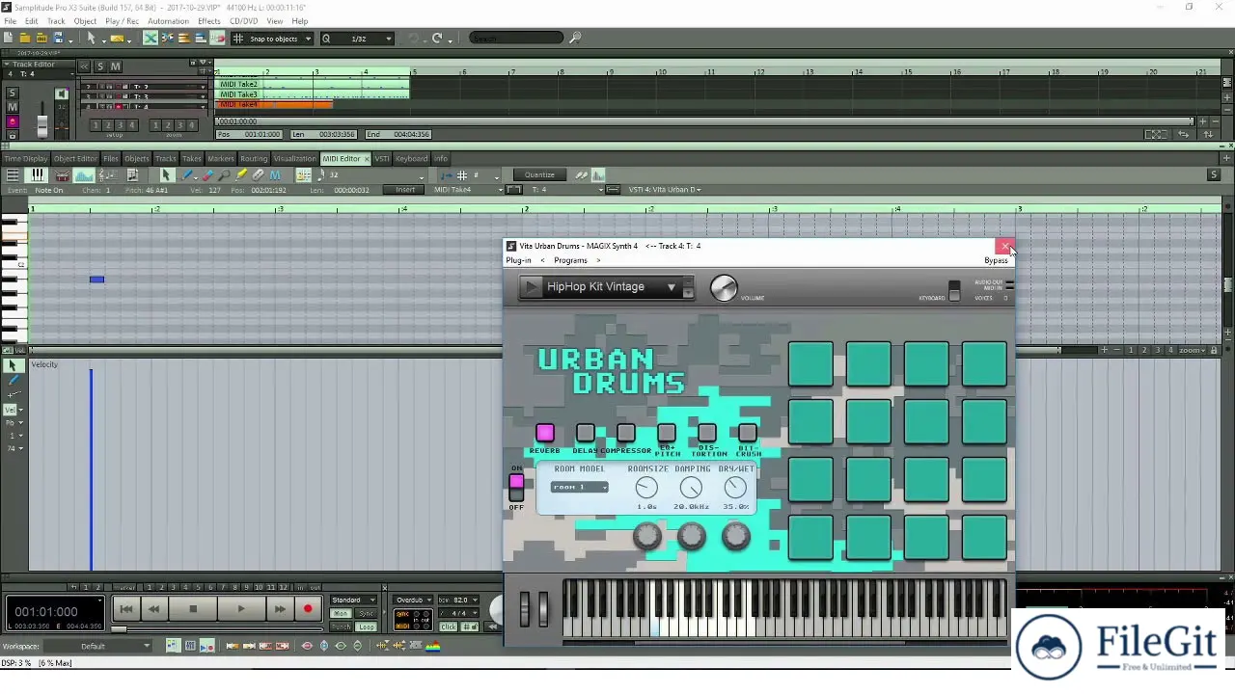
Task: Switch to the Routing tab
Action: coord(254,158)
